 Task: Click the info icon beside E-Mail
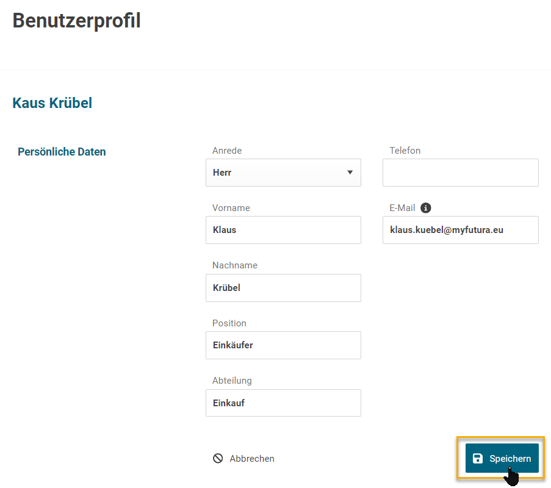426,208
